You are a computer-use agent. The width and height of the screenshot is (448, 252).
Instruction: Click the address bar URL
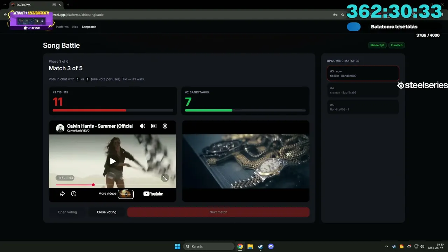click(78, 15)
